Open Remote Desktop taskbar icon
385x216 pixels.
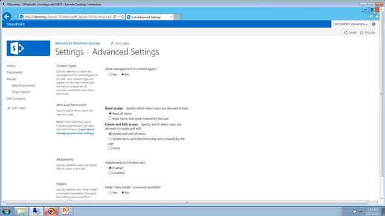[36, 211]
